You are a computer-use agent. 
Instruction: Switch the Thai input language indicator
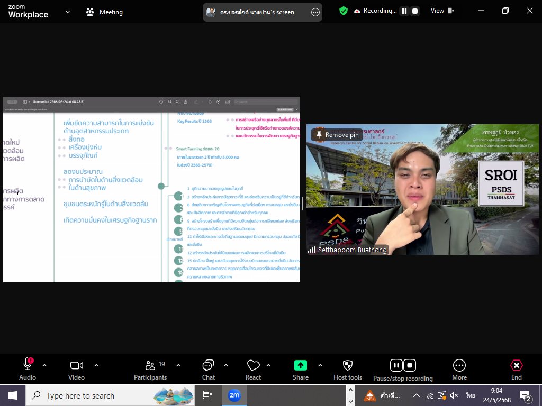[471, 395]
